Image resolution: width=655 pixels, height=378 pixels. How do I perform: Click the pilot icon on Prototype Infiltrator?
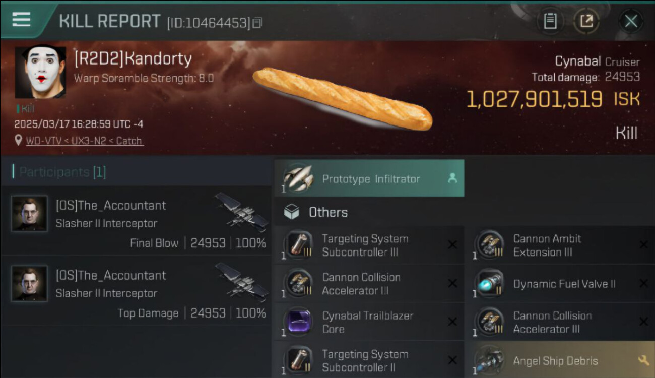pyautogui.click(x=452, y=178)
